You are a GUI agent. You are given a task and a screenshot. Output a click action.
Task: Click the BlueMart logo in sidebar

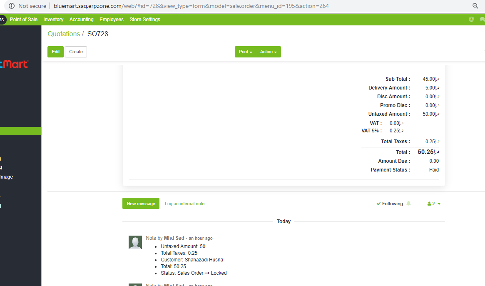(x=14, y=64)
